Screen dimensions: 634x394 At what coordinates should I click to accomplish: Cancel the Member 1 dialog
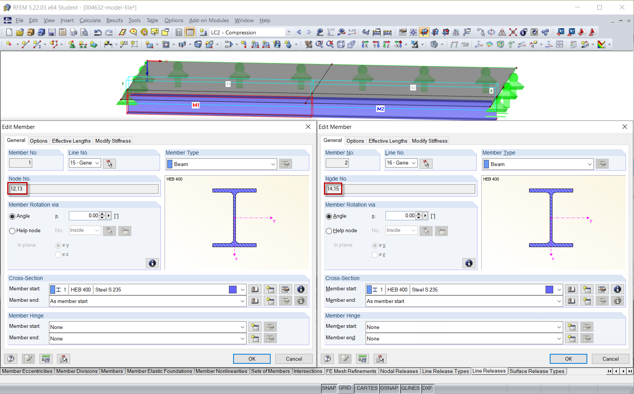294,359
